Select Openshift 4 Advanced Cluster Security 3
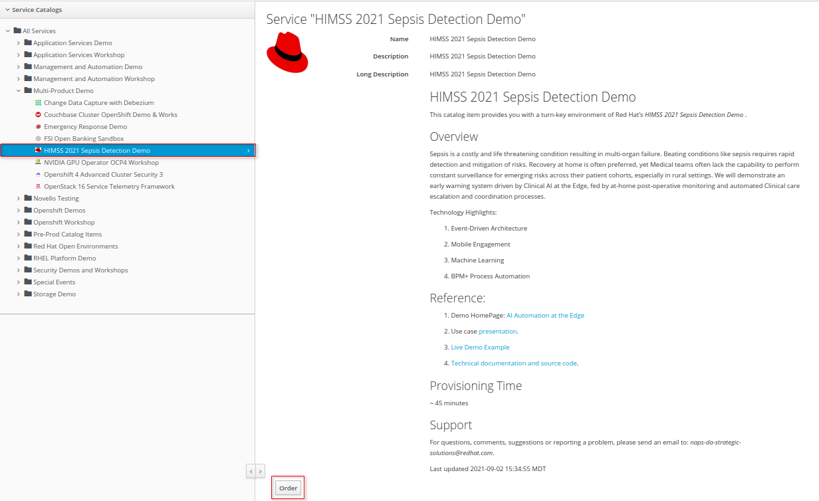This screenshot has height=501, width=819. 103,175
